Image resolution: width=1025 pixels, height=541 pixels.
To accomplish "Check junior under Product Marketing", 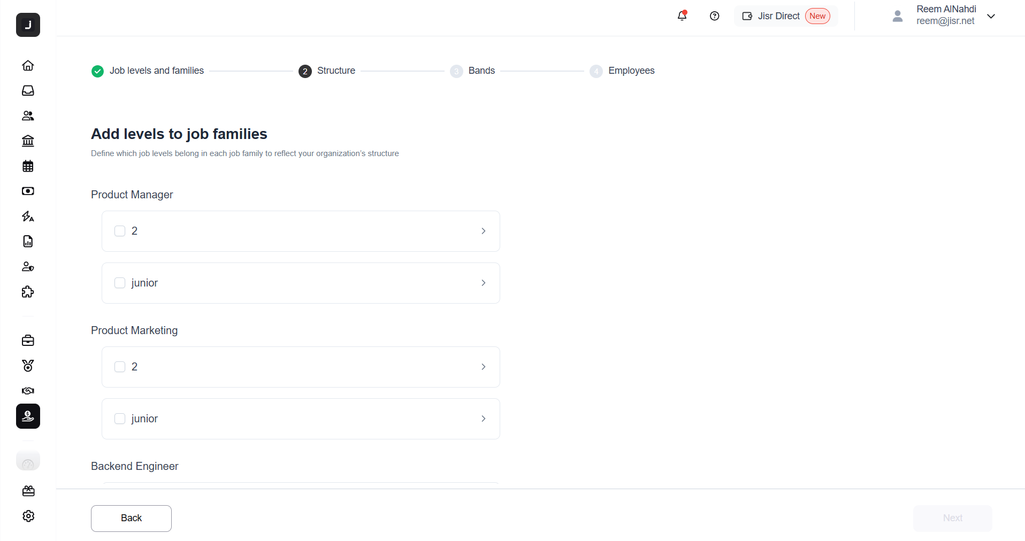I will (120, 419).
